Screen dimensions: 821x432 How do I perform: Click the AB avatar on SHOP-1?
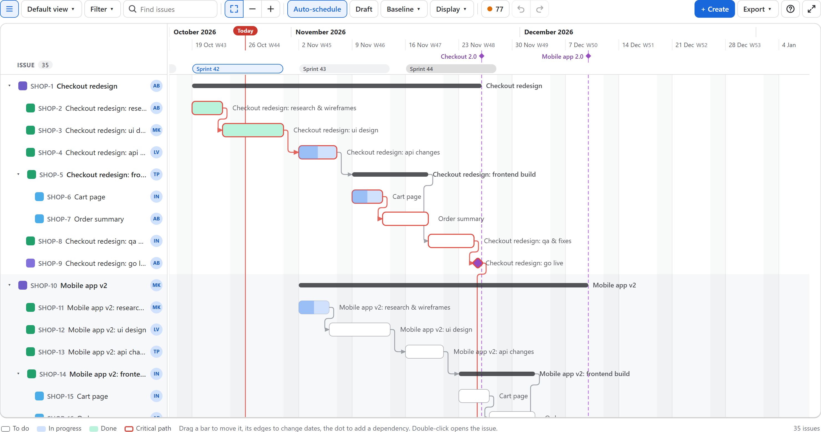pos(156,86)
